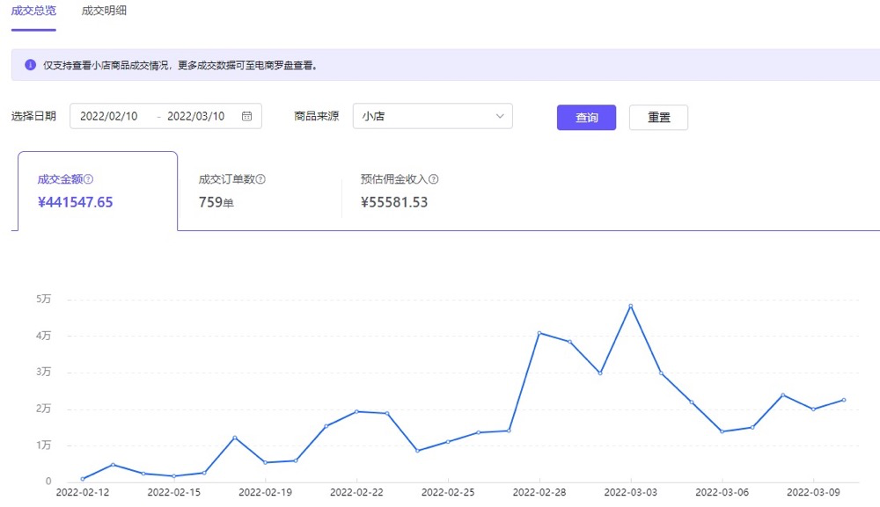Select the peak data point on 2022-03-03
This screenshot has width=880, height=507.
(x=630, y=307)
